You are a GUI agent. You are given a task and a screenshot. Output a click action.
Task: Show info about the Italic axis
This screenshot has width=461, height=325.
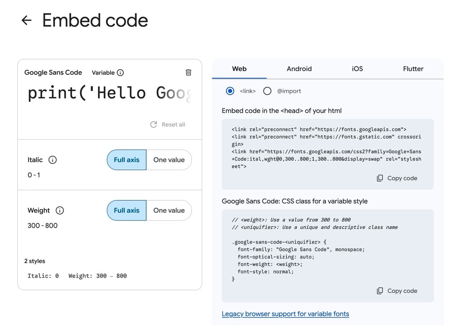click(x=53, y=160)
